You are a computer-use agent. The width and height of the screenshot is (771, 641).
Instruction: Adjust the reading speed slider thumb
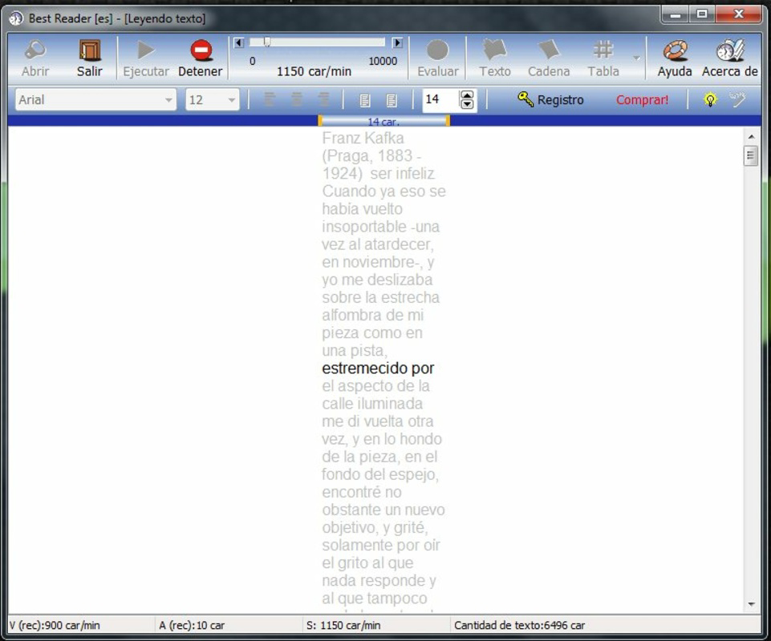pyautogui.click(x=267, y=42)
